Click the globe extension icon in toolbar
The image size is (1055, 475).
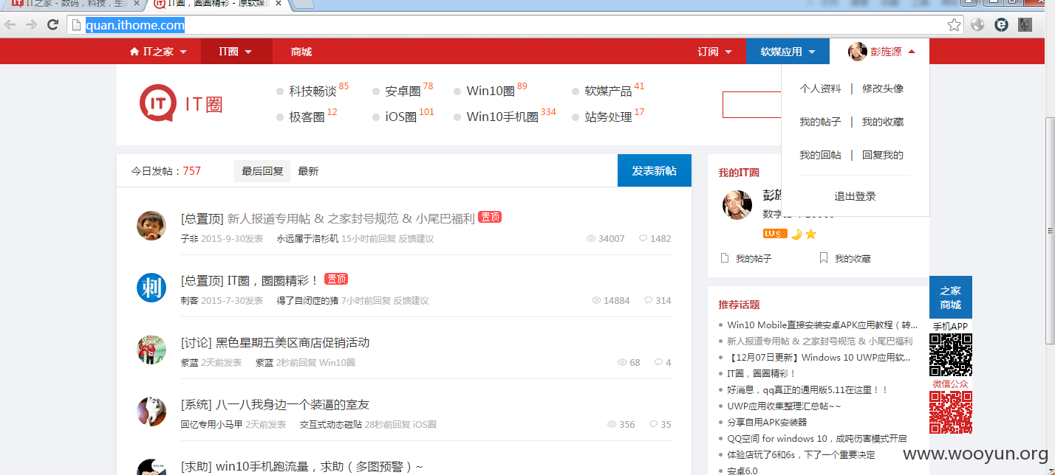(977, 24)
